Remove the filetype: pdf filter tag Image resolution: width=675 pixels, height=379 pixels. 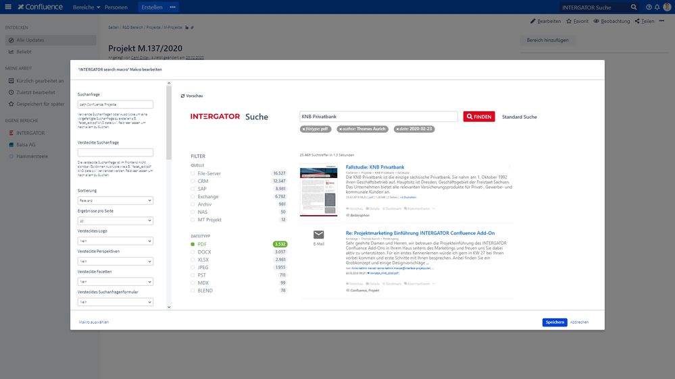click(303, 129)
